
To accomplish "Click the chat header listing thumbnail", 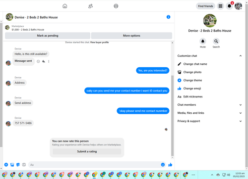I will [9, 17].
